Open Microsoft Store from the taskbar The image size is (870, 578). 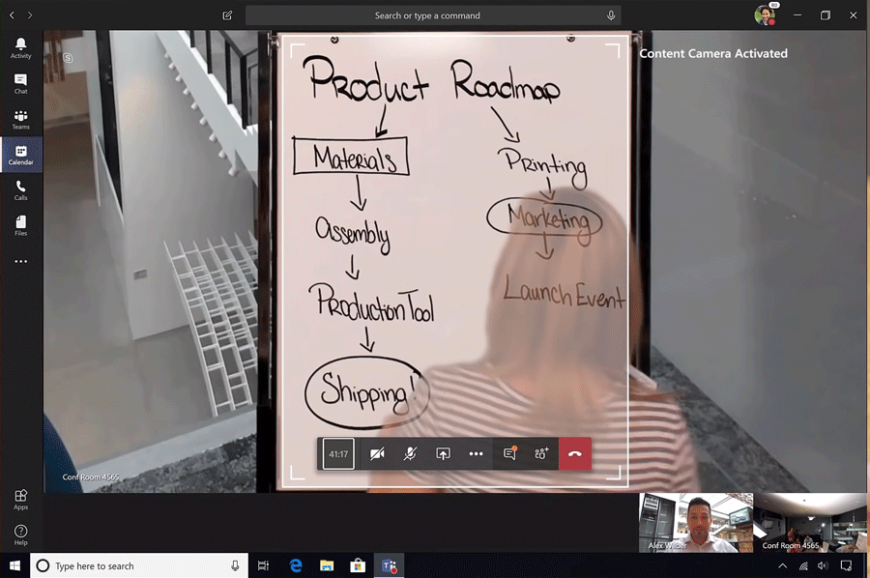tap(358, 565)
